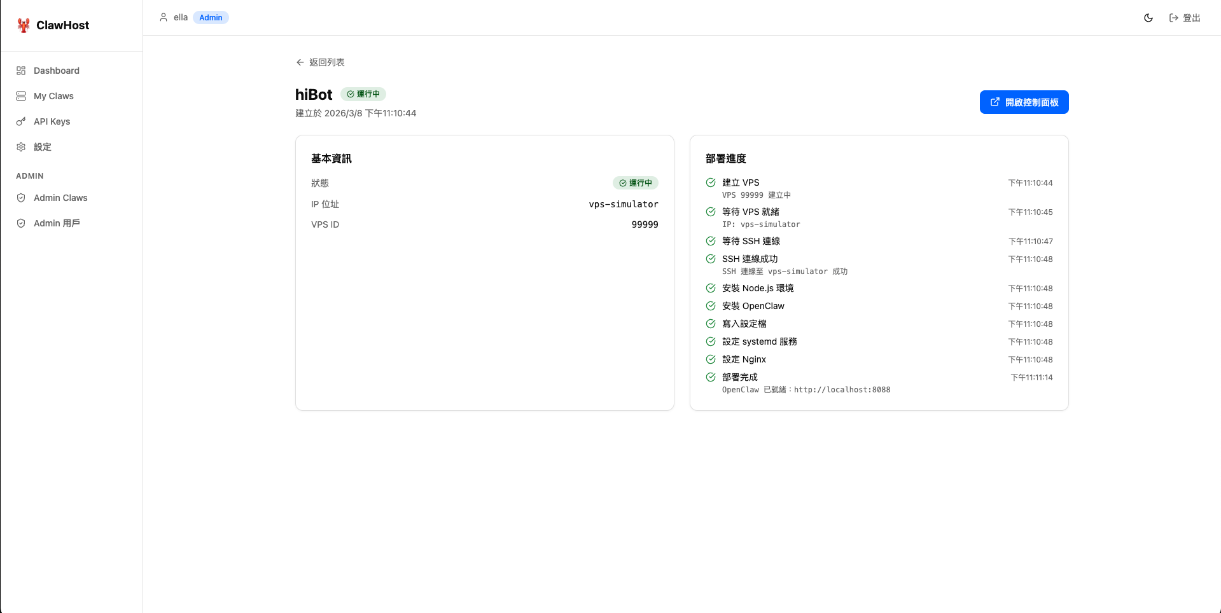Click the 'SSH 連線至 vps-simulator 成功' detail
Screen dimensions: 1221x613
coord(785,272)
